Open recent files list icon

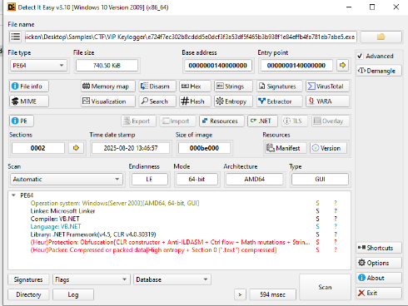coord(16,37)
